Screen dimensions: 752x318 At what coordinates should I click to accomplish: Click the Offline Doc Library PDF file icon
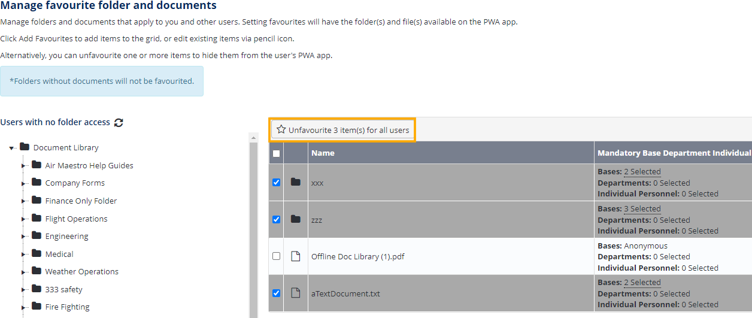point(295,256)
